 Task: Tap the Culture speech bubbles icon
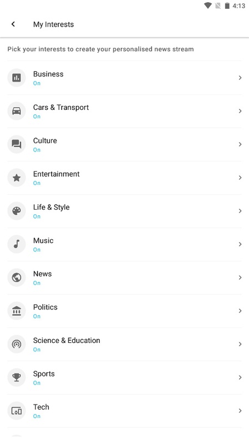17,144
